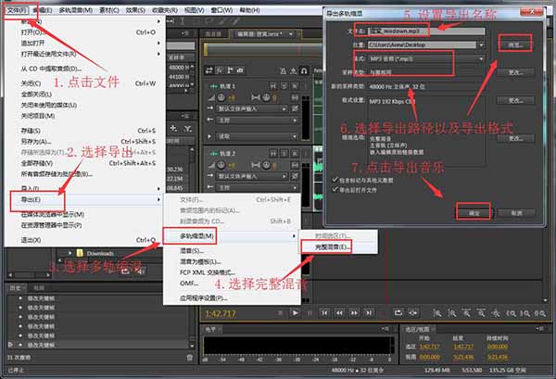Click the 轨道 1 stereo pan knob
Viewport: 556px width, 379px height.
point(266,97)
